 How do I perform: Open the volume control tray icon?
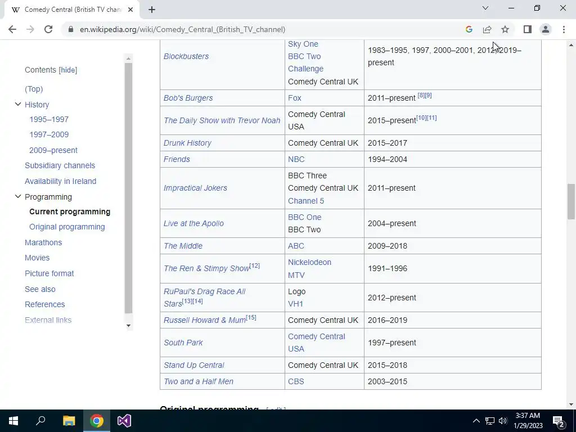(x=503, y=421)
